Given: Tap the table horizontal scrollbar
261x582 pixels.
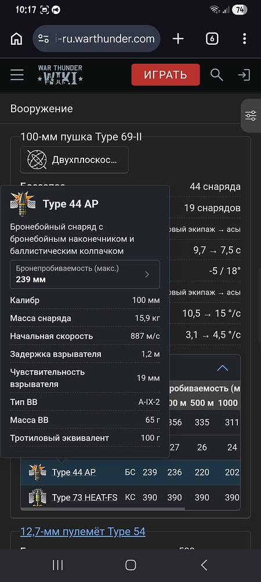Looking at the screenshot, I should 103,509.
